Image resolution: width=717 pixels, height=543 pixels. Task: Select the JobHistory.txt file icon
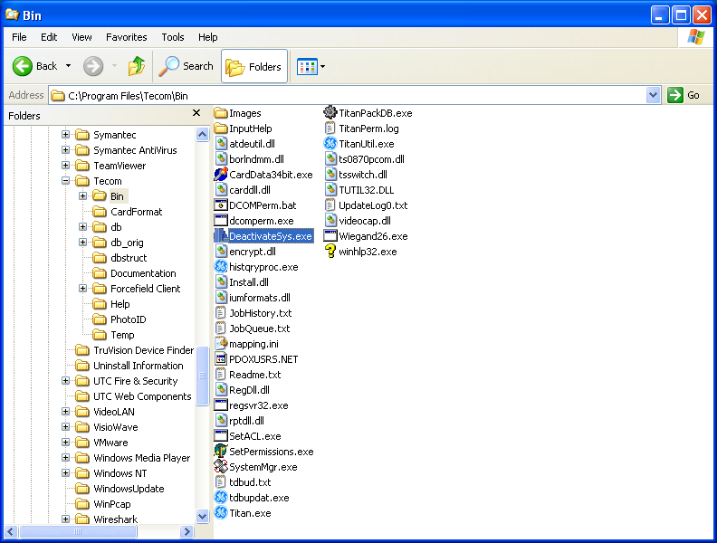click(x=221, y=312)
